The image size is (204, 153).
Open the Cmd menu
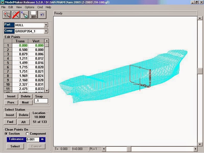[x=40, y=7]
